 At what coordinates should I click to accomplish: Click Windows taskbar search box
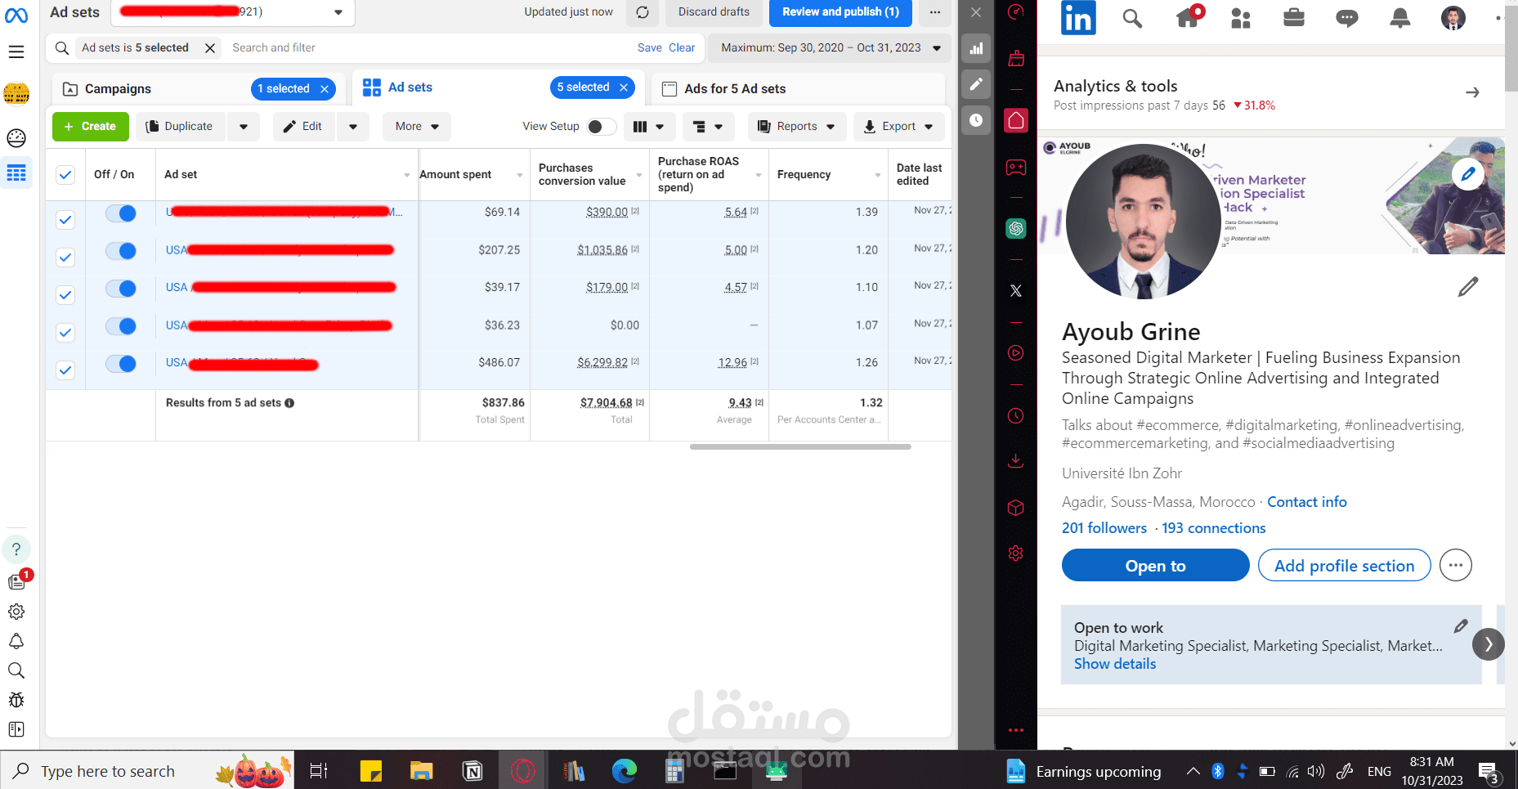147,771
